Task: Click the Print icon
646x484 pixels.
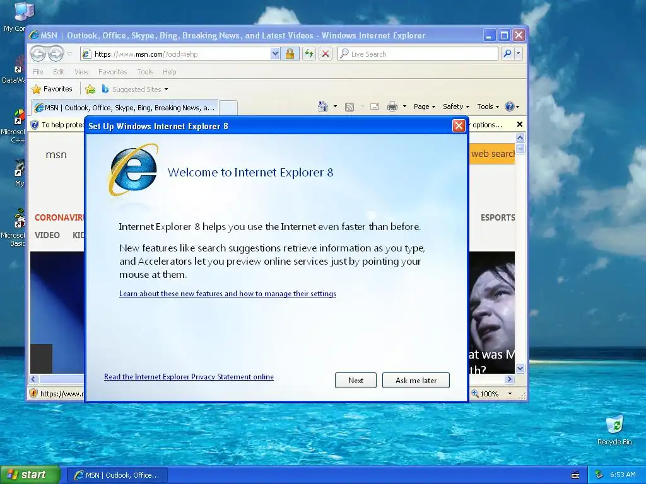Action: click(x=392, y=107)
